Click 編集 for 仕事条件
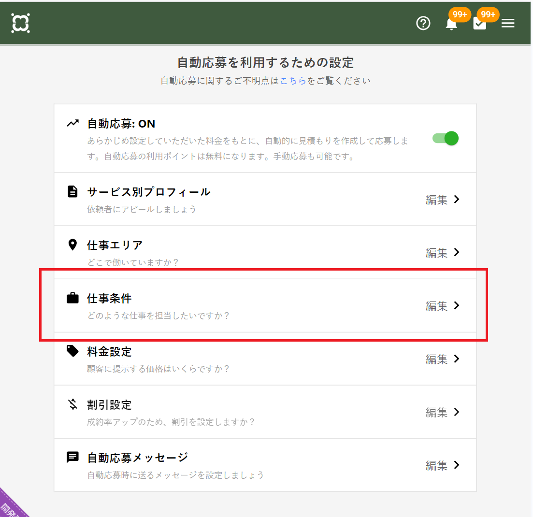 click(x=436, y=306)
